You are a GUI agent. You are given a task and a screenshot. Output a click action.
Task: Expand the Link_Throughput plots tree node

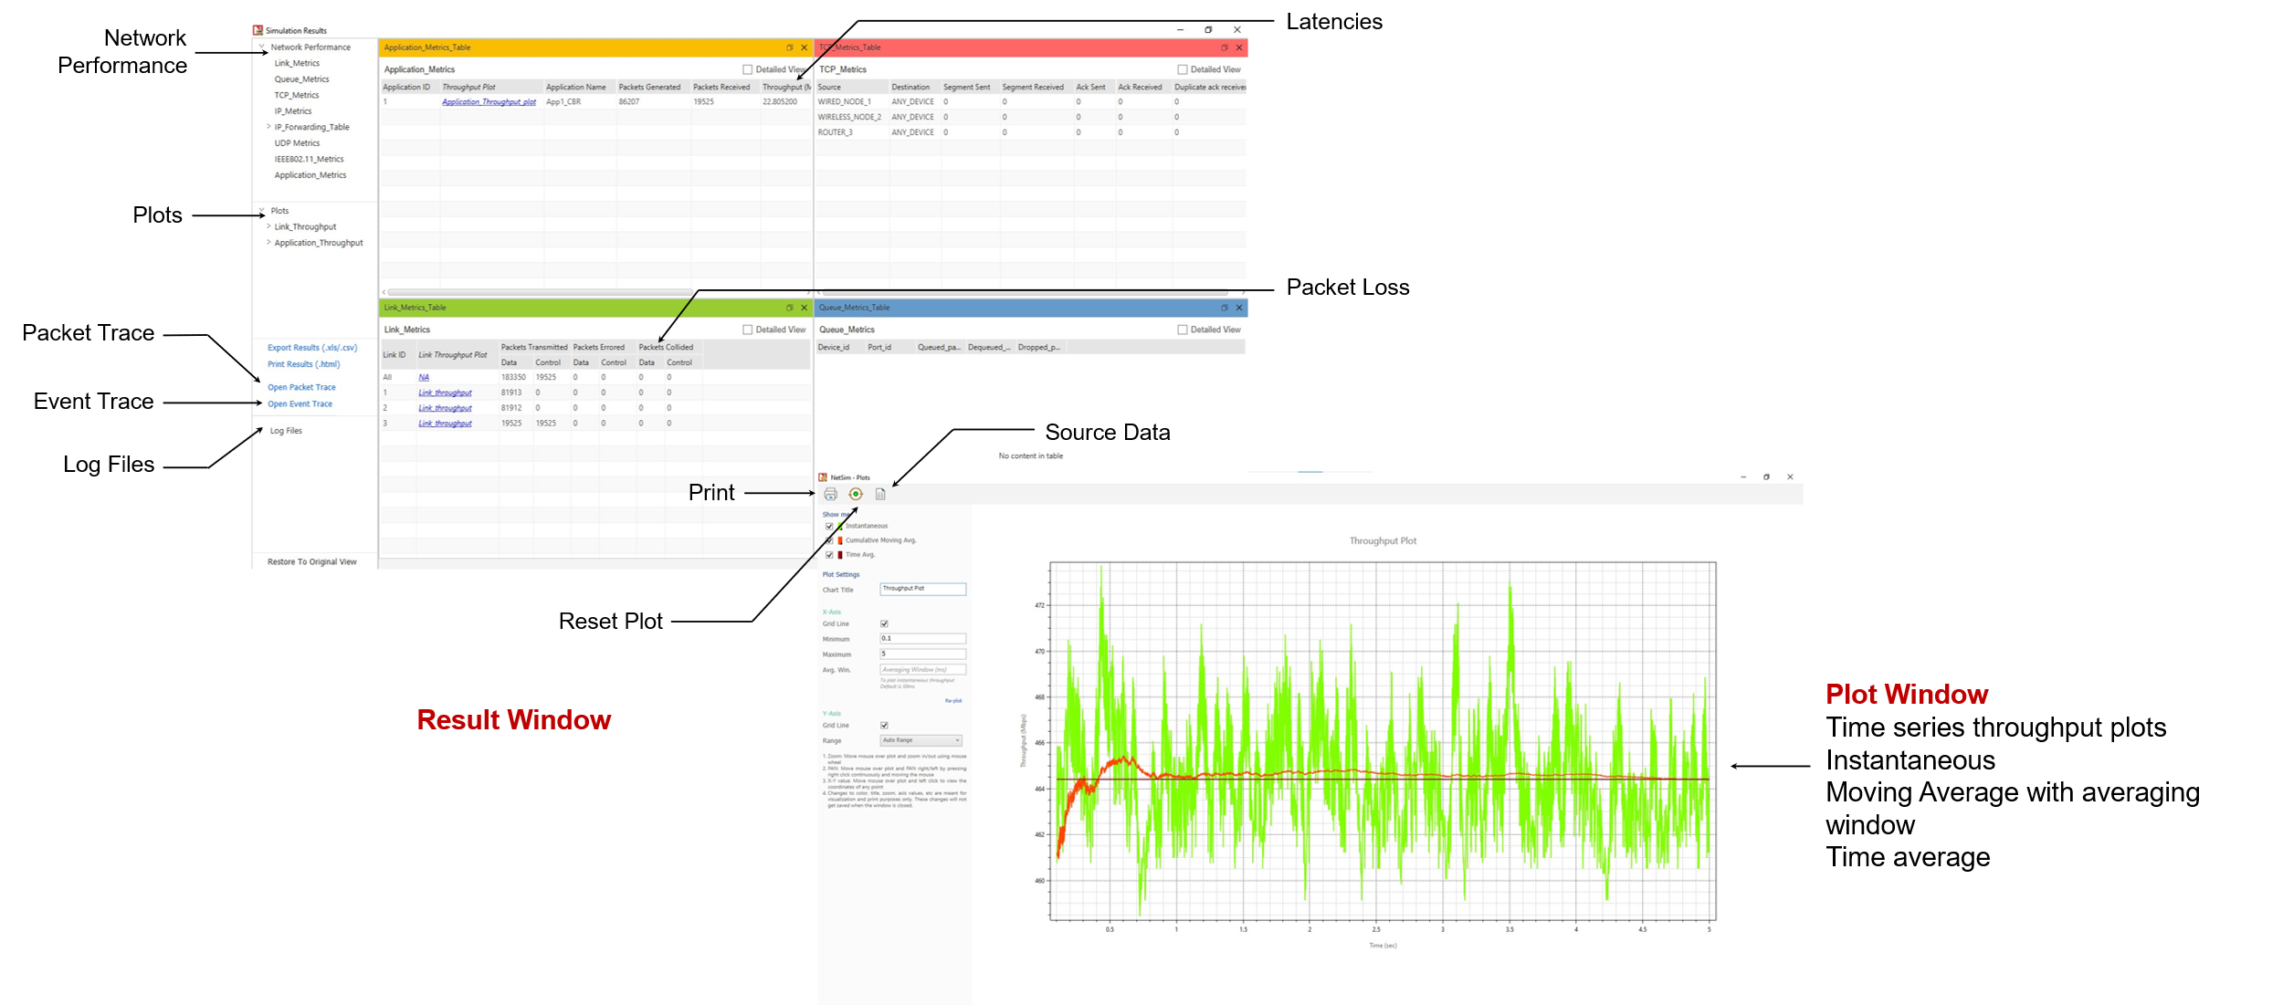[x=268, y=226]
